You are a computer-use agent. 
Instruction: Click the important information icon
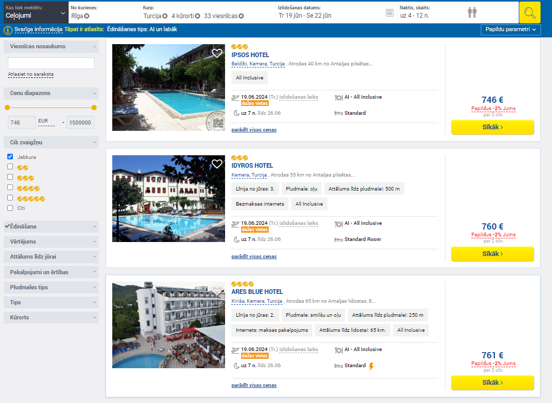click(8, 30)
